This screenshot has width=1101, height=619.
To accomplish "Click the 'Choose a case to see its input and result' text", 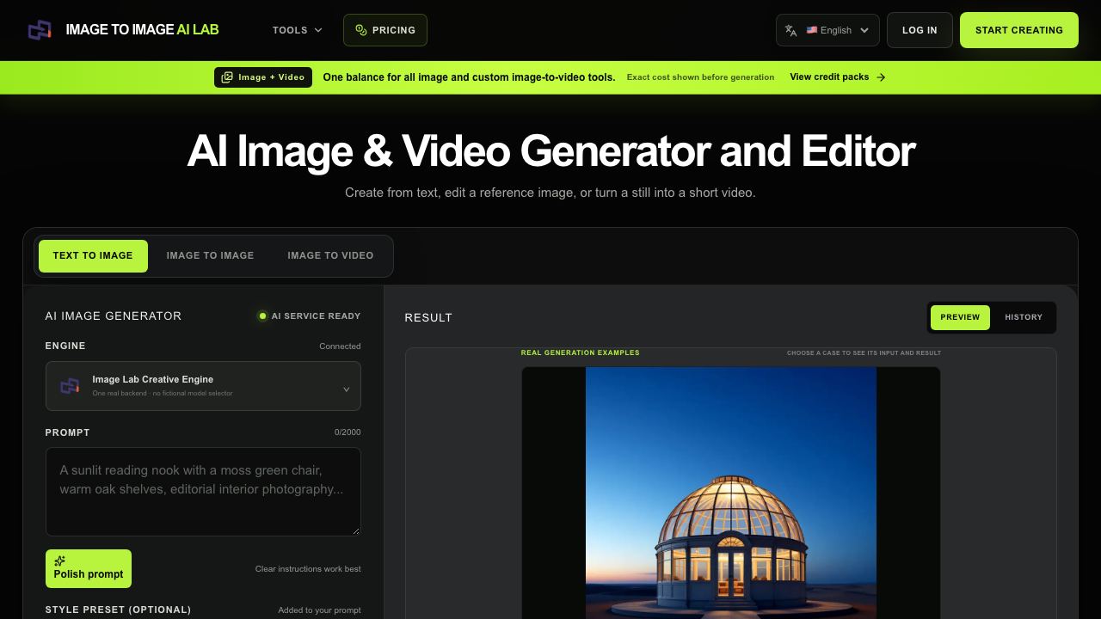I will point(864,352).
